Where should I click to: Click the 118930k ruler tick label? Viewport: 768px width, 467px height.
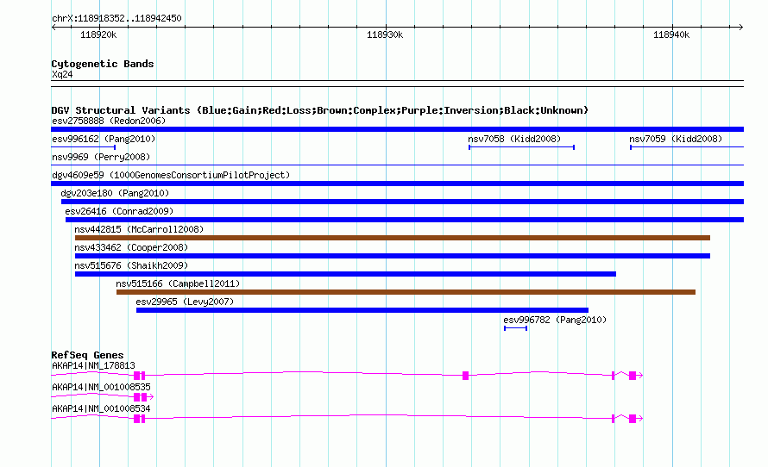(x=385, y=34)
